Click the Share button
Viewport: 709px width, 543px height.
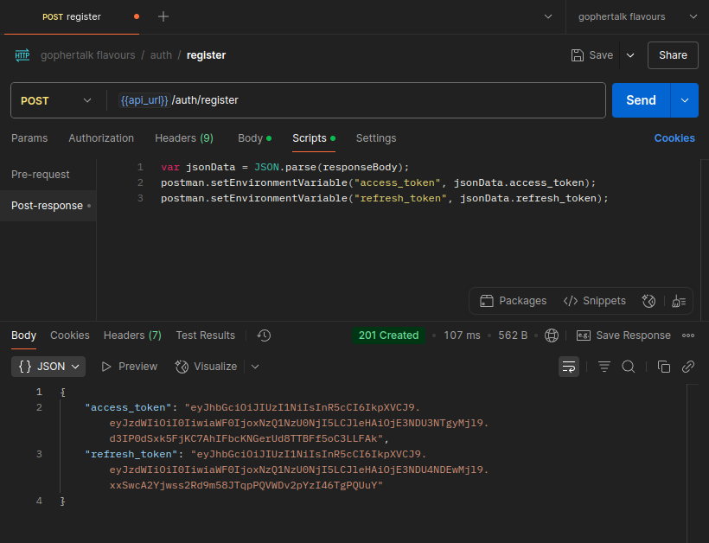(x=673, y=55)
